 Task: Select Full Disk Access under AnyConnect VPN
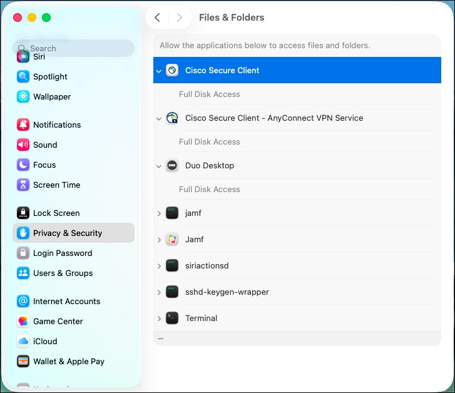210,141
